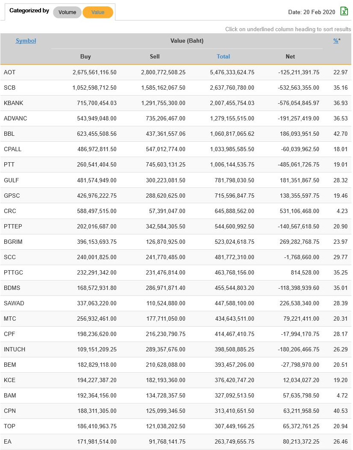The width and height of the screenshot is (353, 450).
Task: Click the GULF symbol cell
Action: (11, 180)
